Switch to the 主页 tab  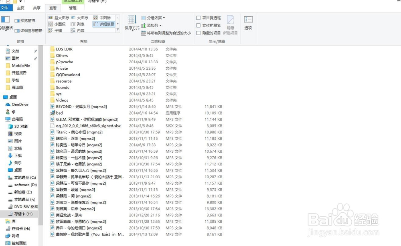tap(21, 8)
